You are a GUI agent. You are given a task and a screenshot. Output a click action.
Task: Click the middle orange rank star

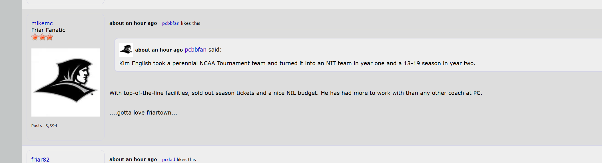tap(42, 37)
